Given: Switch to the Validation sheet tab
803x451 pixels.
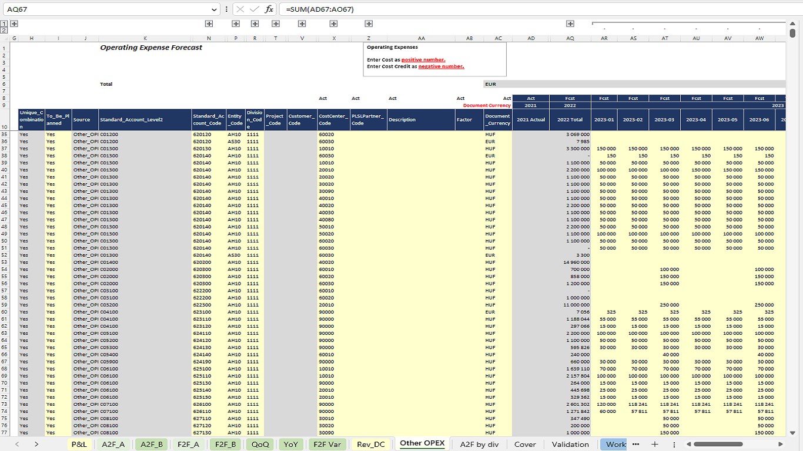Looking at the screenshot, I should [570, 444].
